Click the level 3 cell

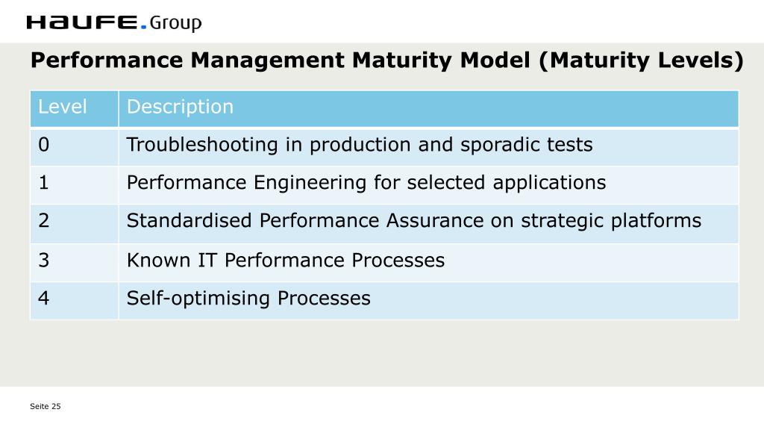pyautogui.click(x=74, y=262)
